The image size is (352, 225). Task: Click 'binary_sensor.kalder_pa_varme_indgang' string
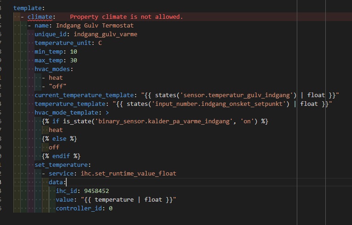(x=164, y=121)
